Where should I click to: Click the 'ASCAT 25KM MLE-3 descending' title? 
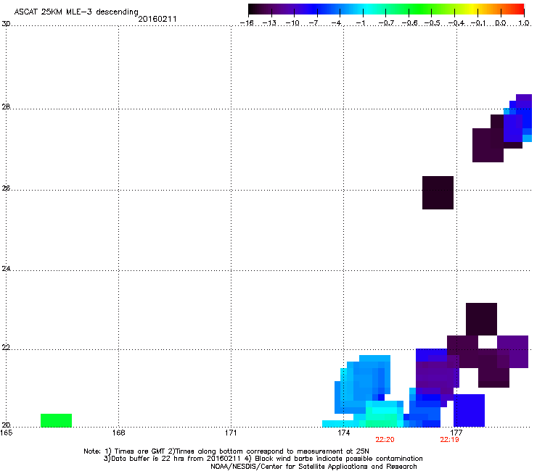point(76,12)
